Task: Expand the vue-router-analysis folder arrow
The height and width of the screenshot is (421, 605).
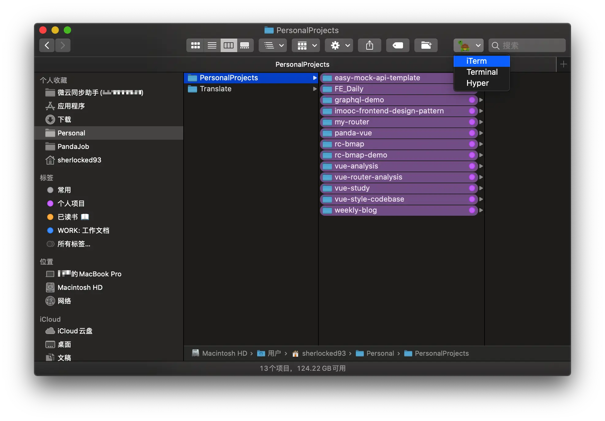Action: [x=481, y=177]
